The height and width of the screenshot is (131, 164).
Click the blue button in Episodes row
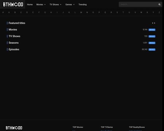tap(152, 49)
